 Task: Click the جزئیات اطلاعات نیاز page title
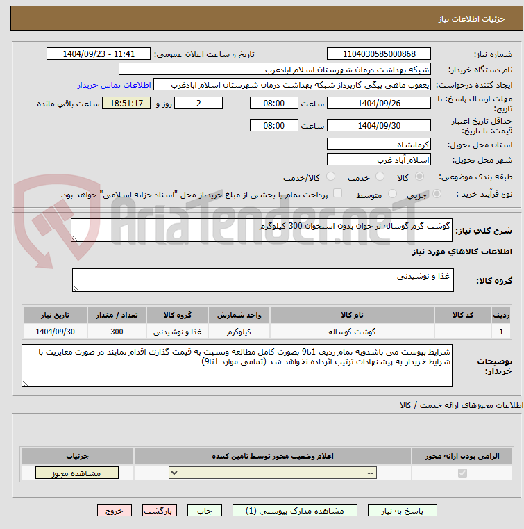[471, 19]
